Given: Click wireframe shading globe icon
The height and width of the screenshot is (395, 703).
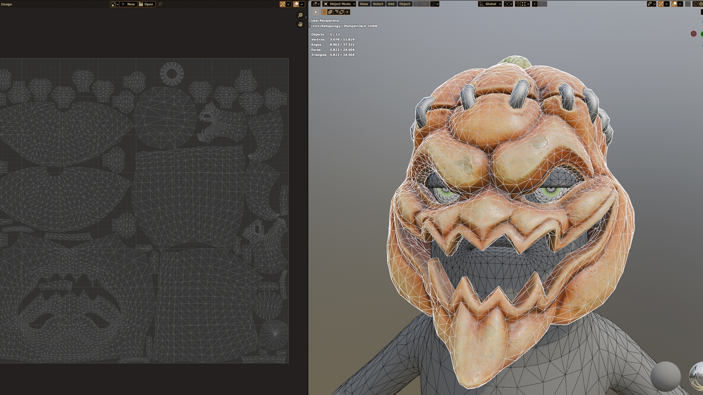Looking at the screenshot, I should tap(695, 4).
